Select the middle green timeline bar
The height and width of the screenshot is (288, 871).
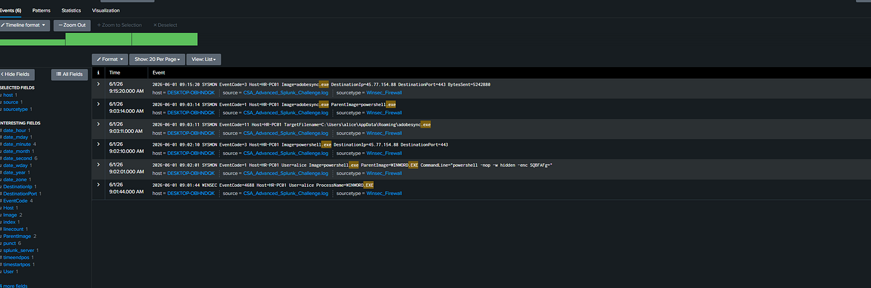(98, 39)
